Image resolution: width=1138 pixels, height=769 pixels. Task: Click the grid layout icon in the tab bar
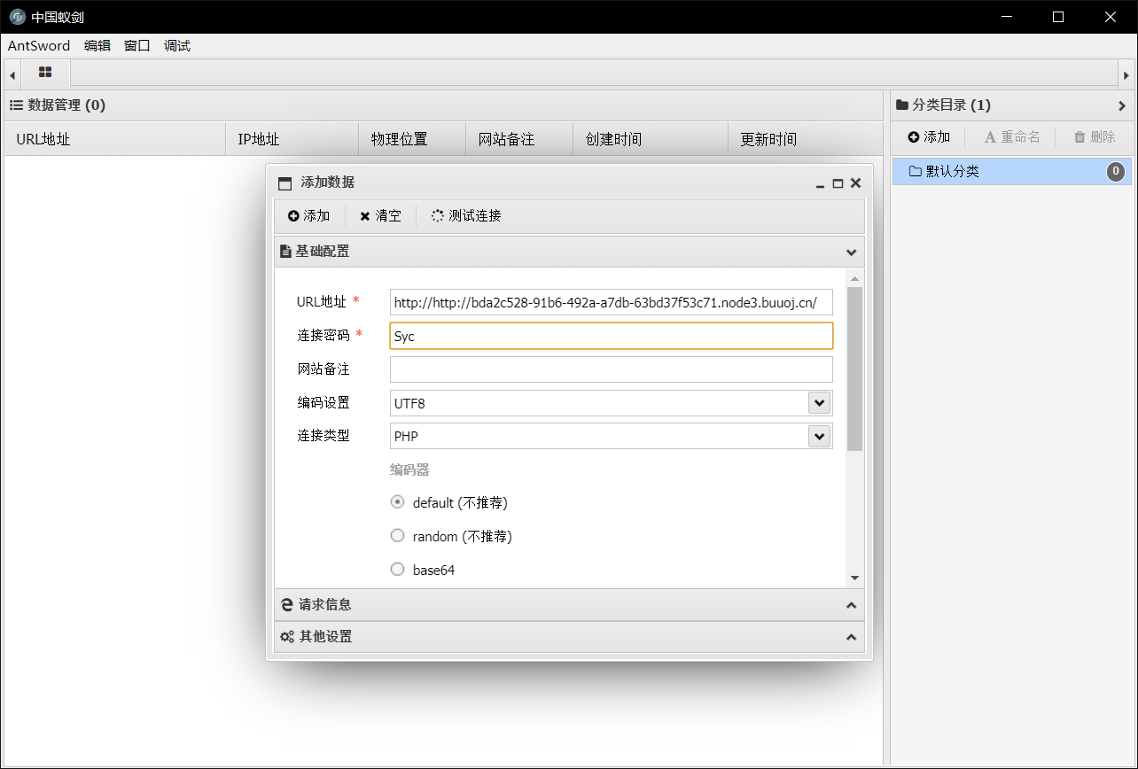(x=44, y=74)
